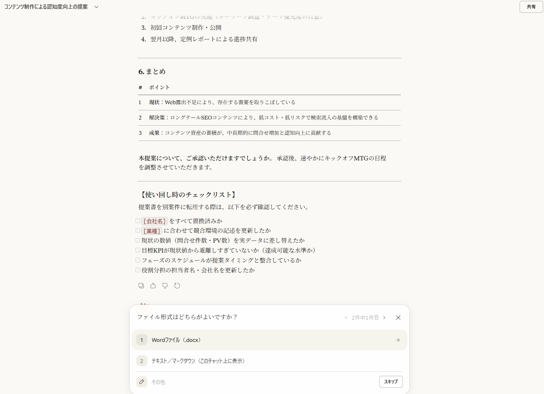This screenshot has height=394, width=544.
Task: Select the Wordファイル (.docx) option
Action: point(248,340)
